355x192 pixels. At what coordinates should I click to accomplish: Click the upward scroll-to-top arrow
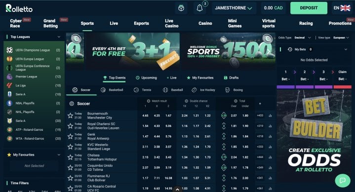178,189
